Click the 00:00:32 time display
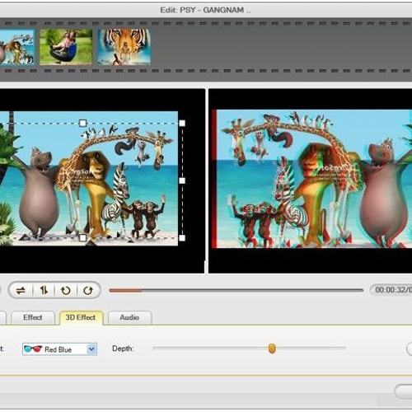The image size is (412, 412). tap(391, 290)
